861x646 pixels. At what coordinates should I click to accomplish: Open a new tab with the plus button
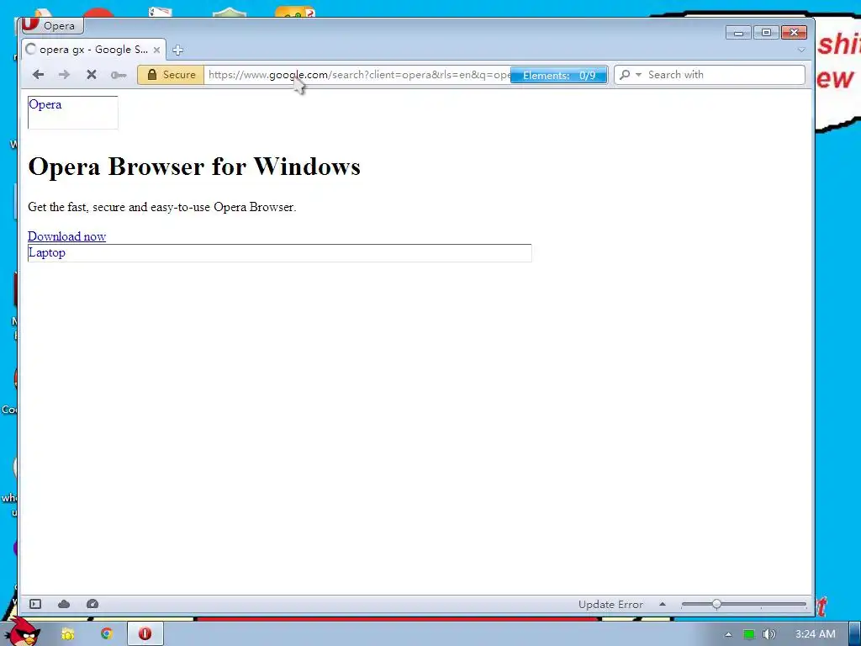coord(177,50)
